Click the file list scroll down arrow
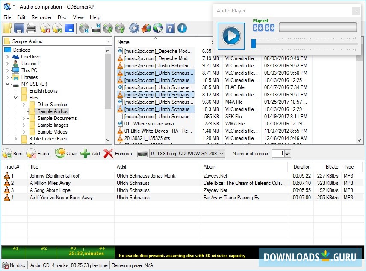This screenshot has width=366, height=271. [360, 140]
